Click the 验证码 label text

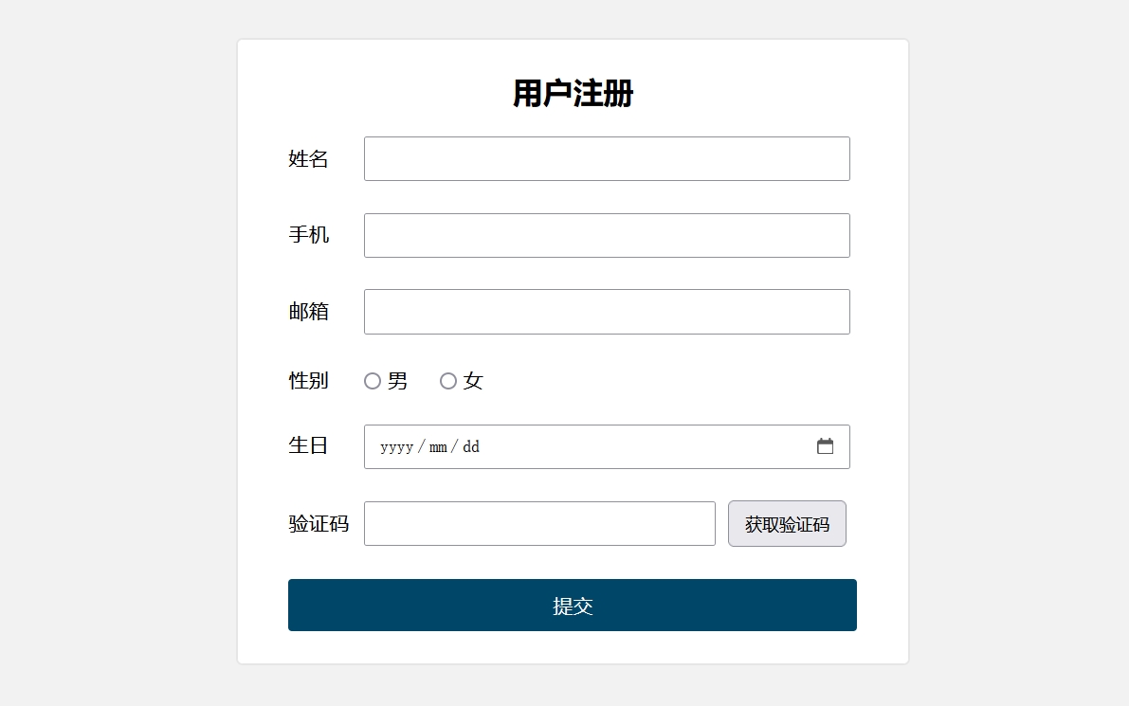tap(319, 524)
